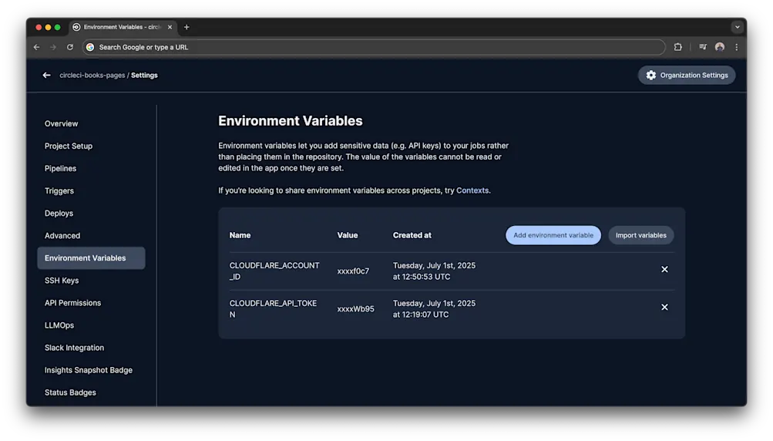Open API Permissions settings
The height and width of the screenshot is (441, 773).
[x=72, y=303]
